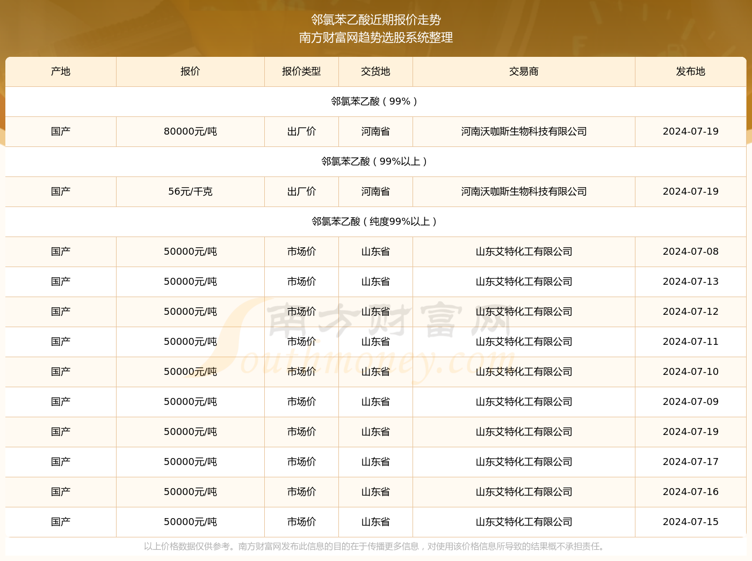The image size is (752, 561).
Task: Click 50000元/吨 in the 2024-07-13 row
Action: [x=190, y=282]
